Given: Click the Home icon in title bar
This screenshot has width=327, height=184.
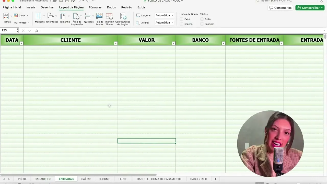Looking at the screenshot, I should click(61, 1).
